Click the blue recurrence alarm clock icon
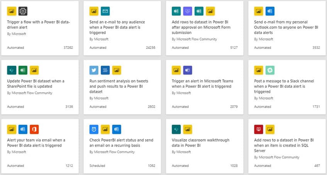This screenshot has width=327, height=175. [x=94, y=129]
